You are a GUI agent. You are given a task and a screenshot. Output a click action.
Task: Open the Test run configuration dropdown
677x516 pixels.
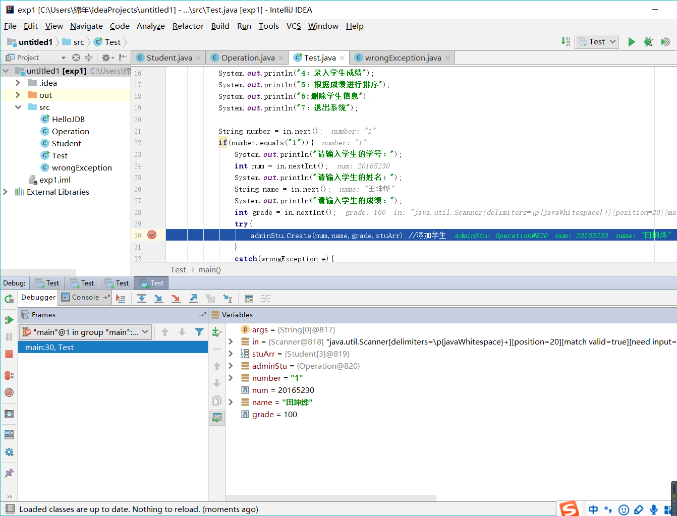[597, 42]
